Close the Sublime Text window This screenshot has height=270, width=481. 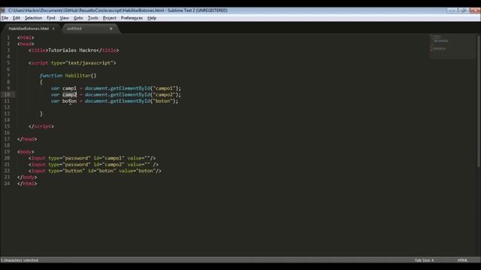tap(475, 10)
